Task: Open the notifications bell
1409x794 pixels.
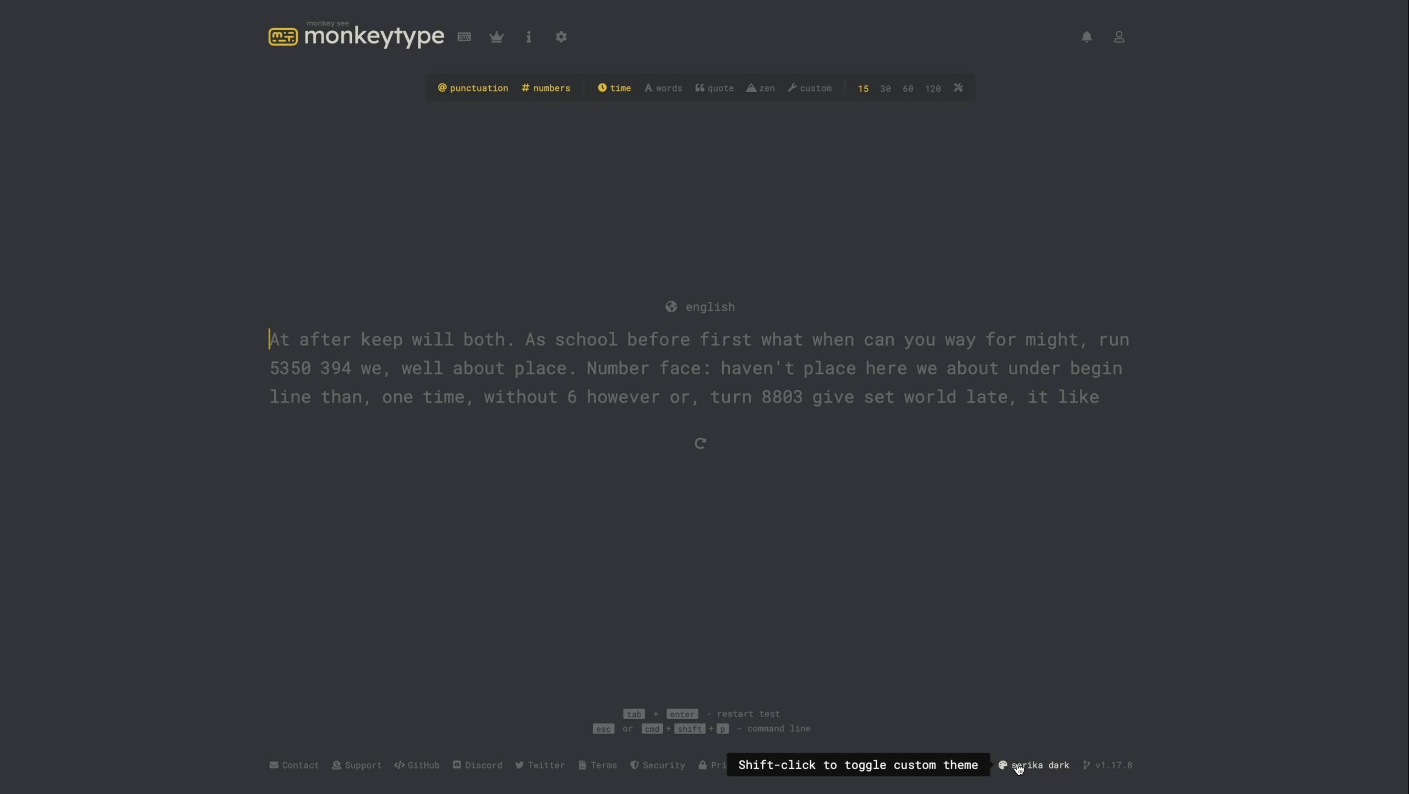Action: point(1086,37)
